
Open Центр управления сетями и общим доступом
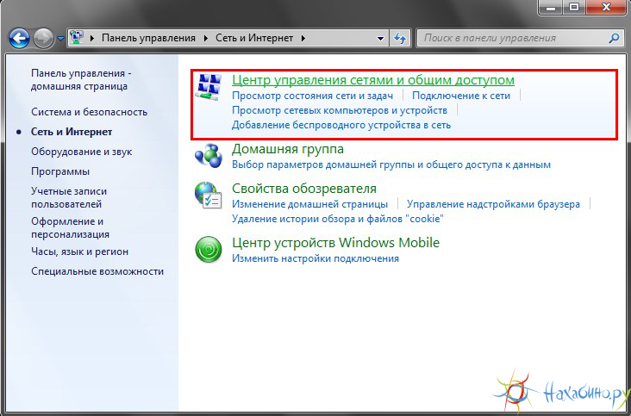372,80
